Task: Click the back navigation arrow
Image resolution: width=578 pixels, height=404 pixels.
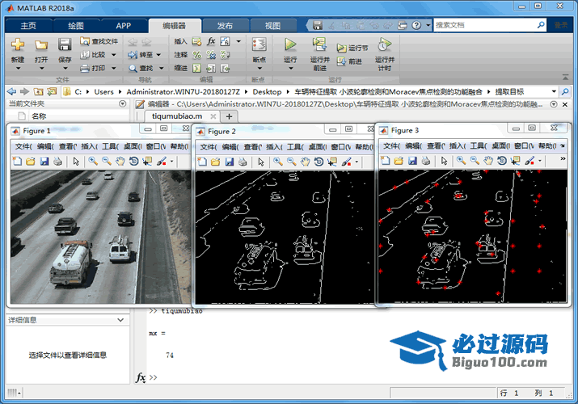Action: 11,91
